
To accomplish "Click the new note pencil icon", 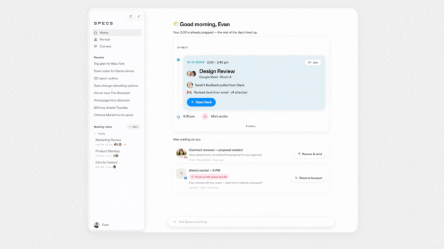I will 139,16.
